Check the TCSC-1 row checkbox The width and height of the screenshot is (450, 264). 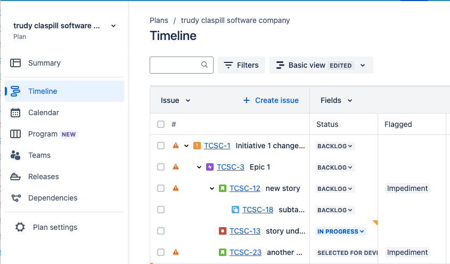pos(161,146)
